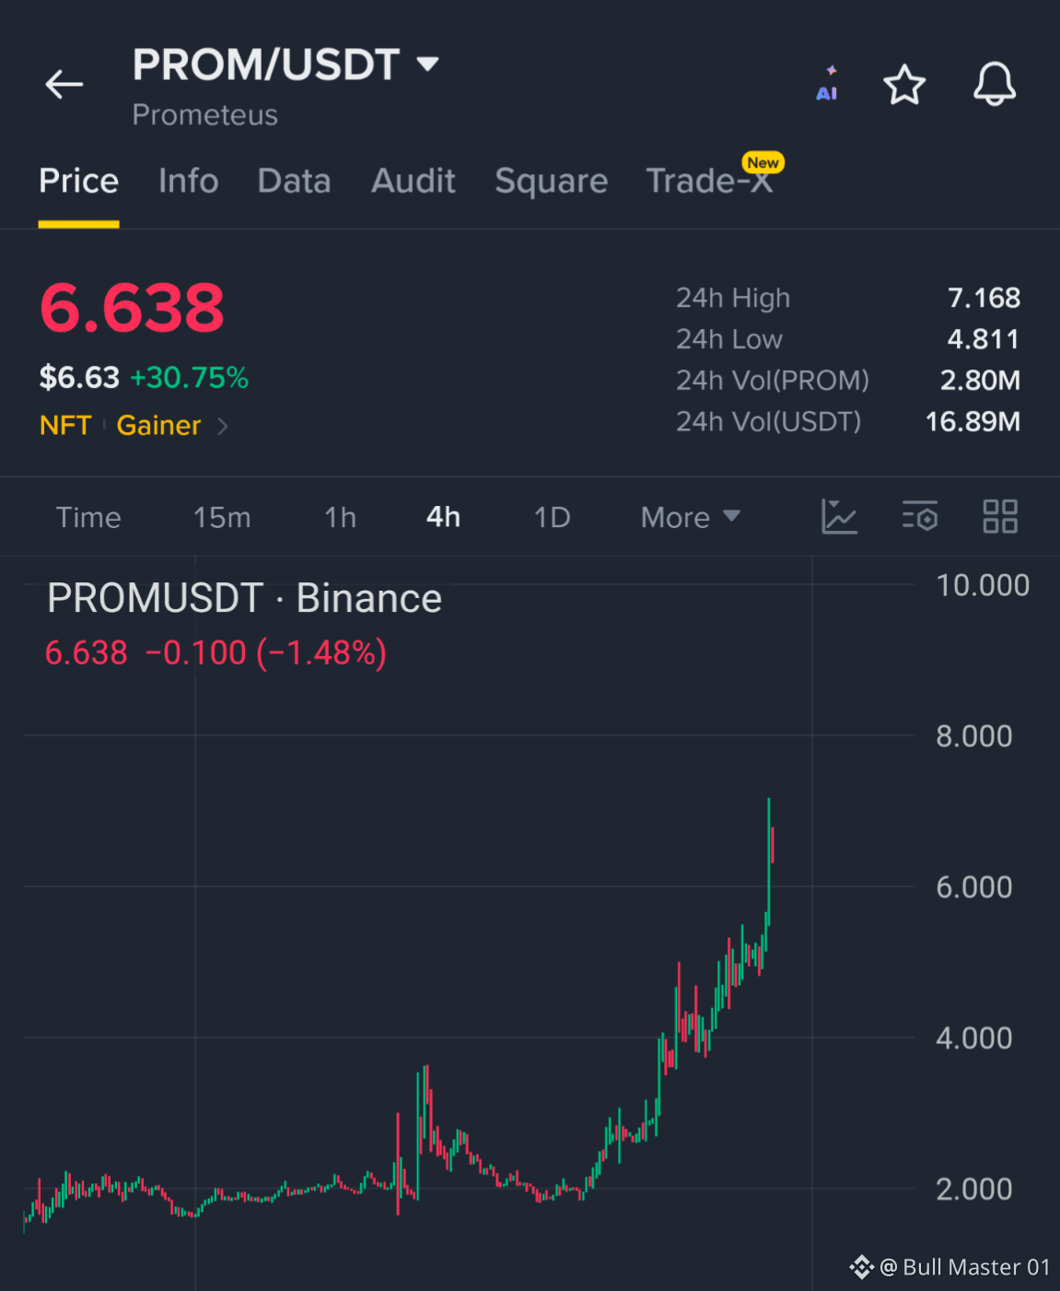Switch to the Square tab
This screenshot has height=1291, width=1060.
point(551,181)
